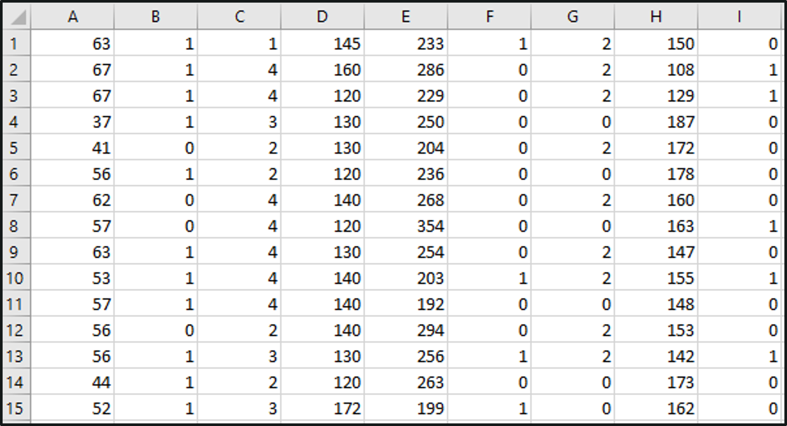This screenshot has width=787, height=426.
Task: Select the row 8 header
Action: (x=15, y=226)
